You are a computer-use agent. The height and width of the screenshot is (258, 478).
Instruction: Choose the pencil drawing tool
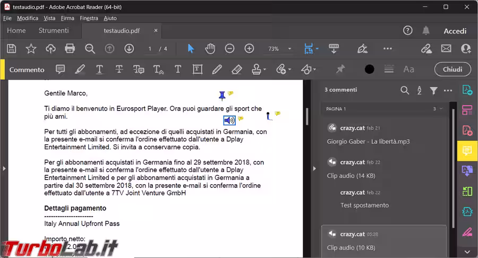tap(217, 70)
